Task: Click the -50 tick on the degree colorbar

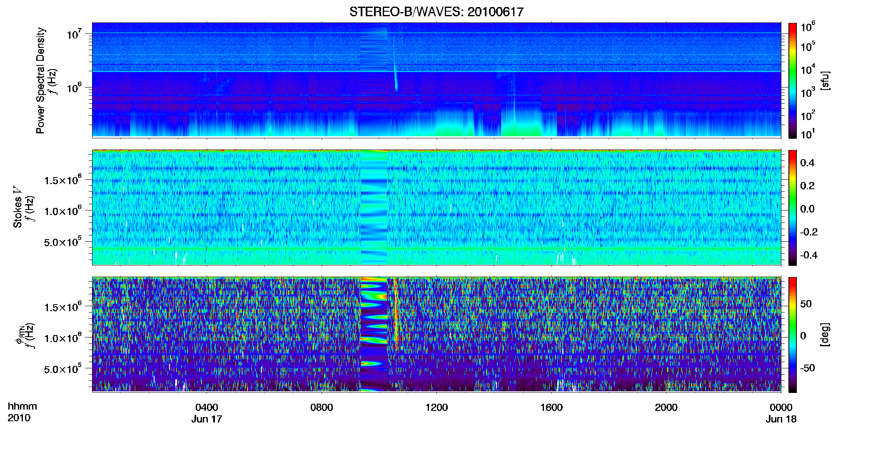Action: click(807, 368)
